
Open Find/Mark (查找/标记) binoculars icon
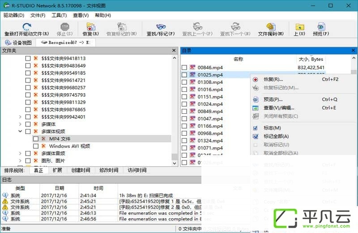(x=161, y=26)
